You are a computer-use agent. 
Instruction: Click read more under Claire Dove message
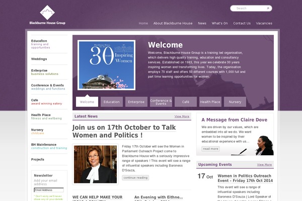pos(210,149)
